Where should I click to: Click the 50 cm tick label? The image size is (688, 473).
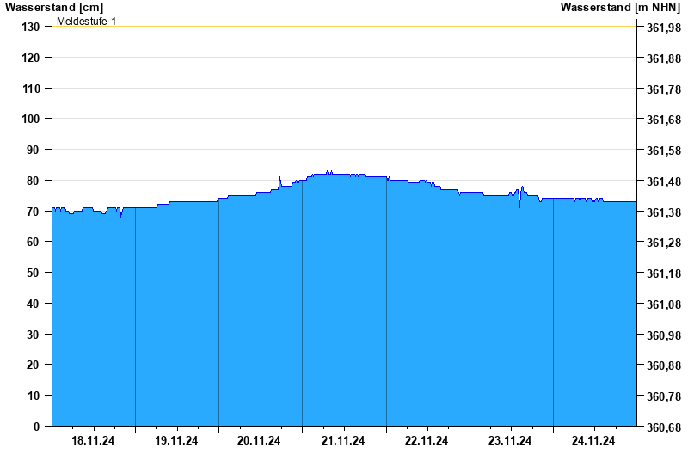point(34,273)
